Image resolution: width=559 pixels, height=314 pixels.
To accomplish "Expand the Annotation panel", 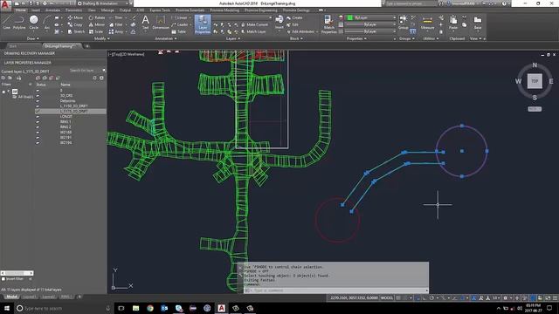I will 166,38.
